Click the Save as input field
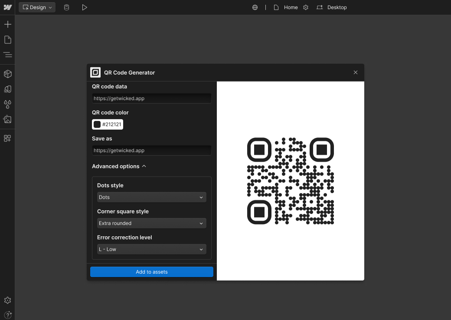The image size is (451, 320). pos(152,150)
